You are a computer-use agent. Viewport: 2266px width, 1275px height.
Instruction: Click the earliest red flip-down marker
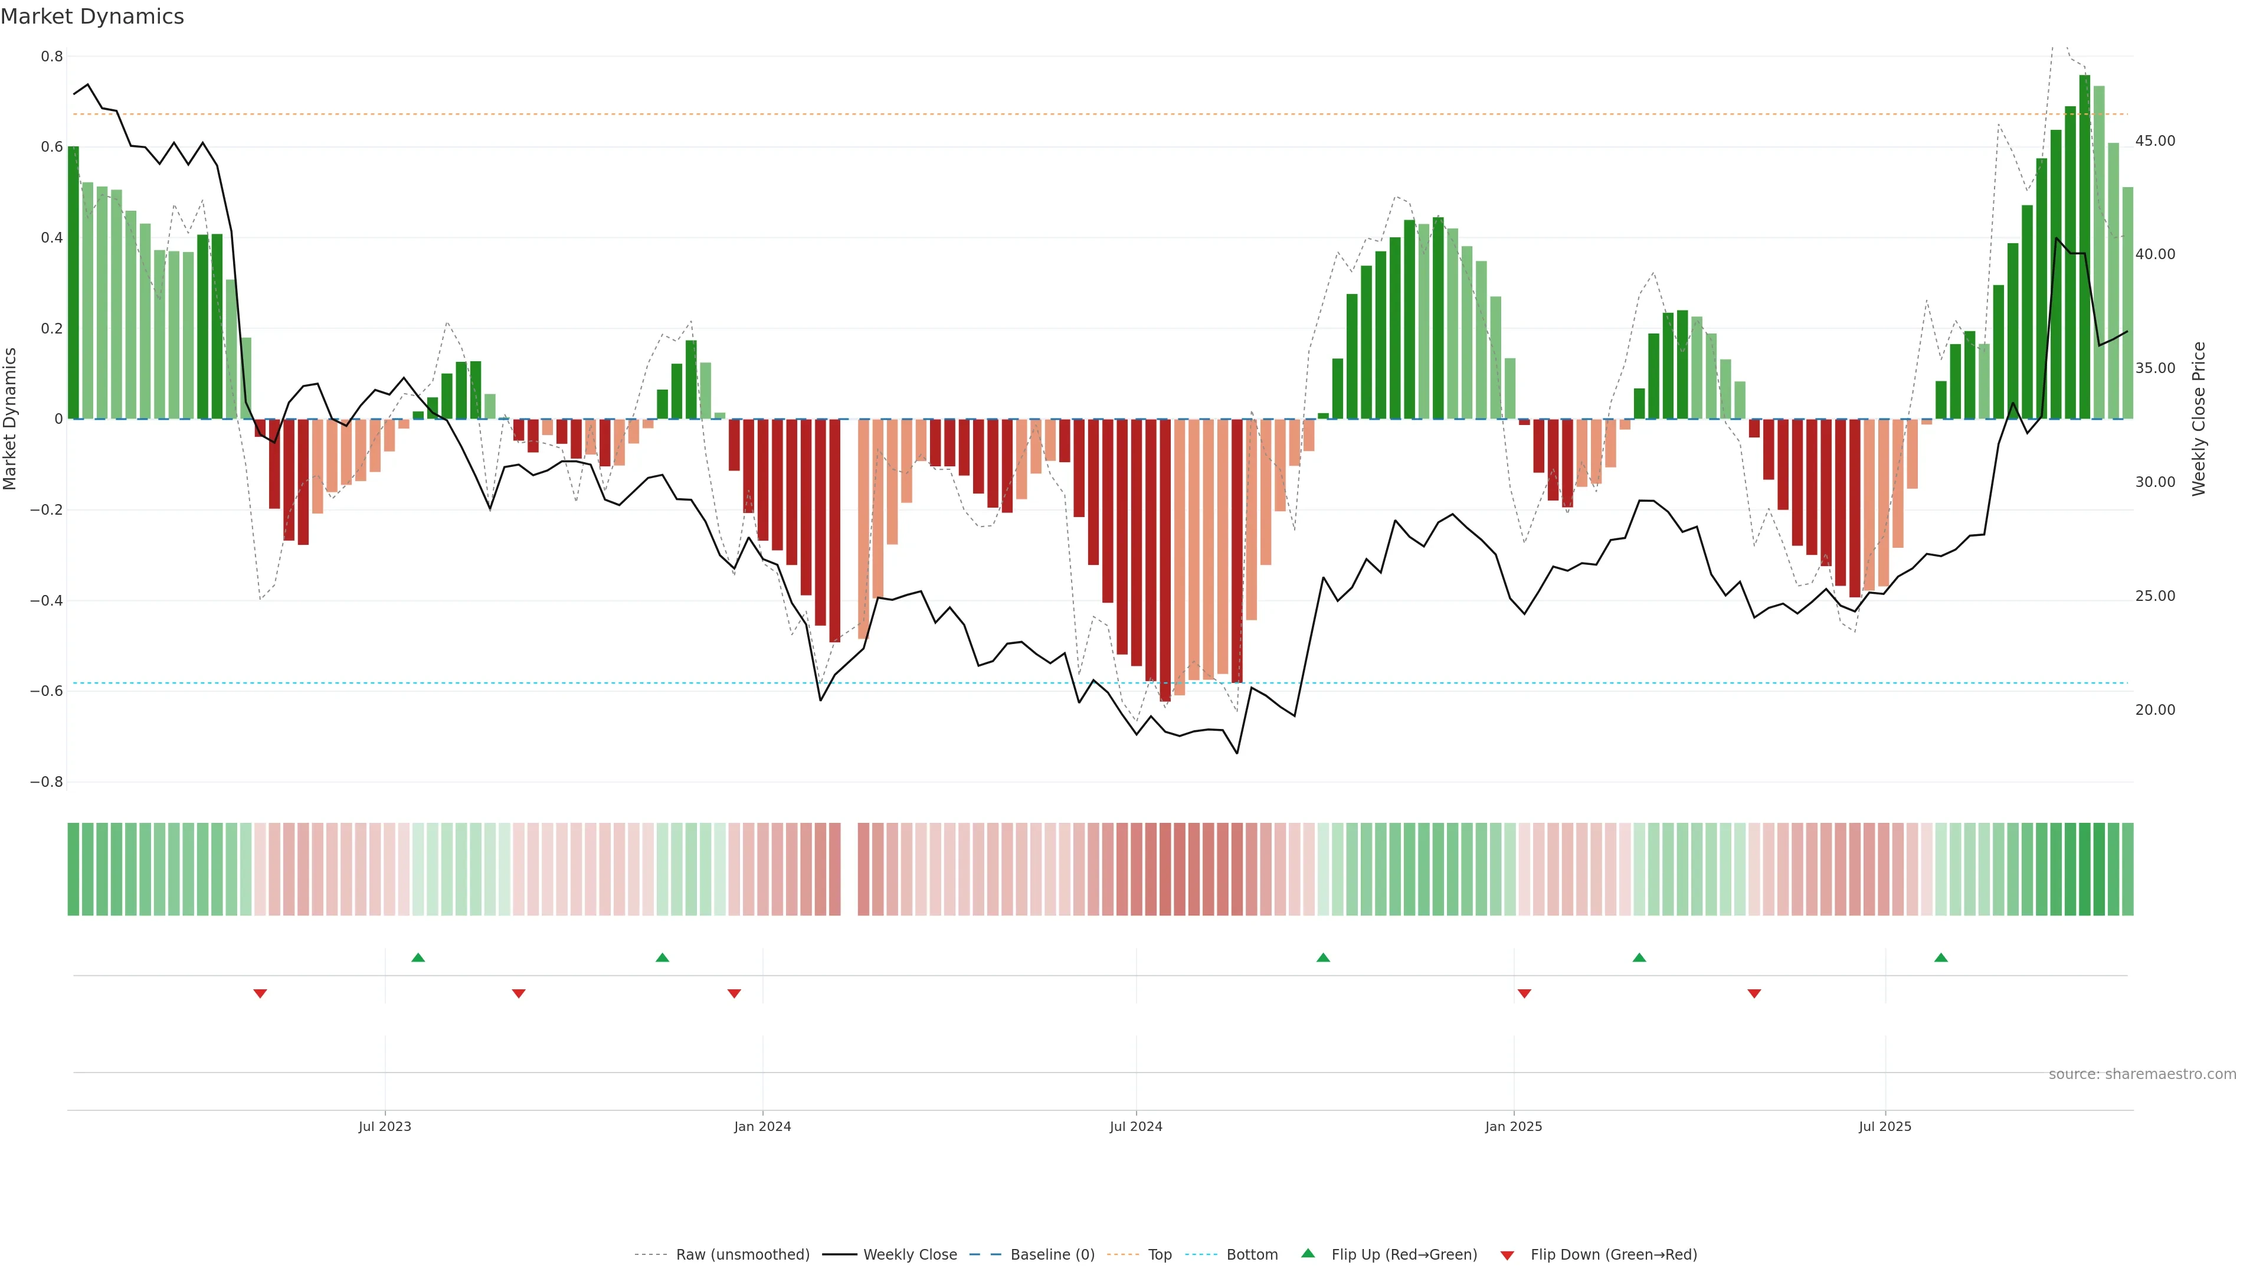(x=260, y=993)
